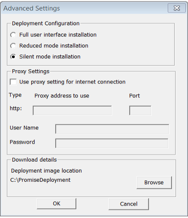This screenshot has height=218, width=188.
Task: Click the Proxy Settings group heading
Action: pos(31,72)
